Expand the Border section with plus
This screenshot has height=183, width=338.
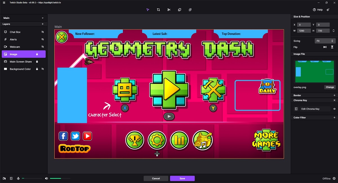[x=334, y=95]
